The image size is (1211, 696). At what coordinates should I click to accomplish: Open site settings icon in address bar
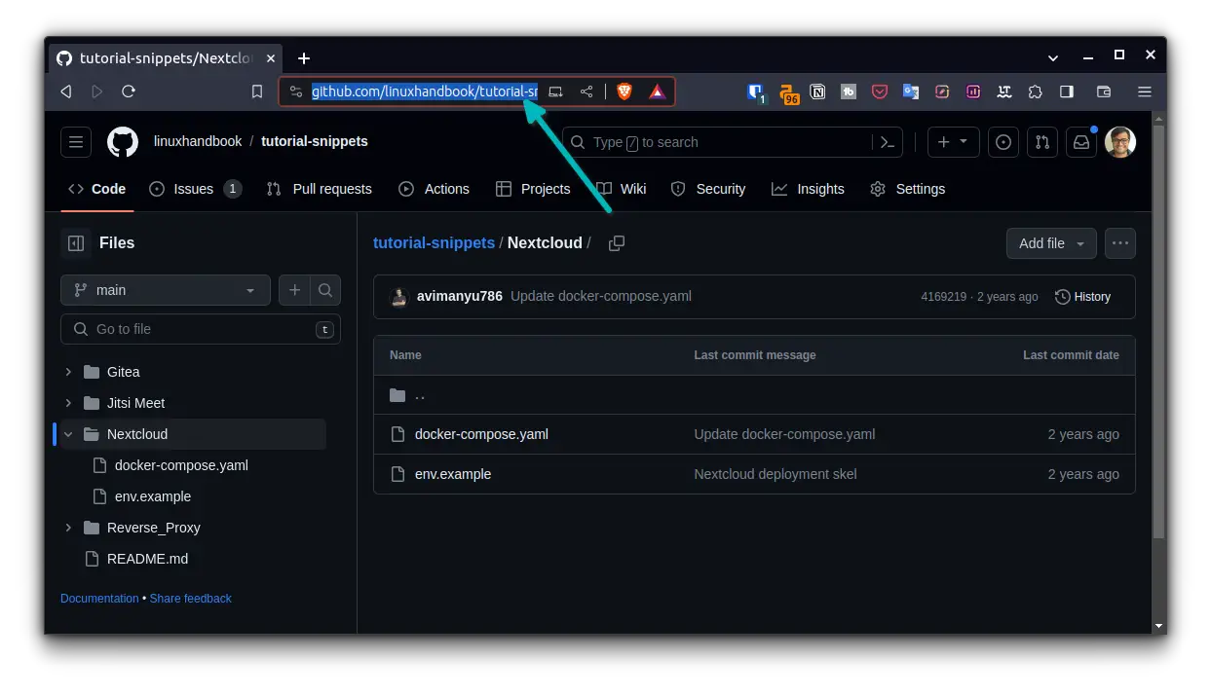(296, 92)
